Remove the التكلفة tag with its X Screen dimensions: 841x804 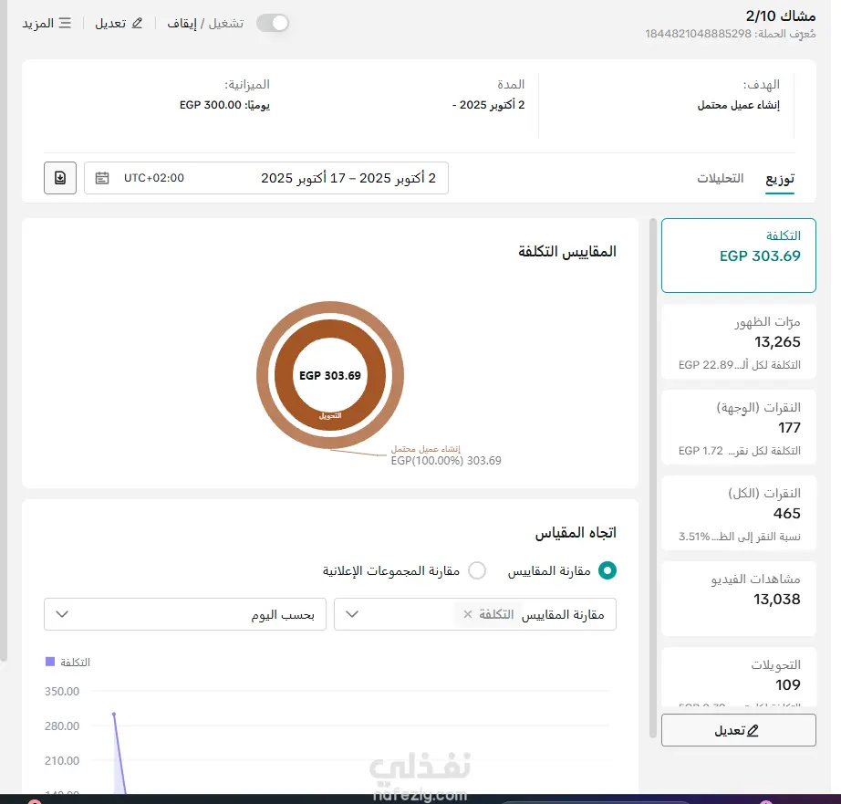click(x=468, y=614)
